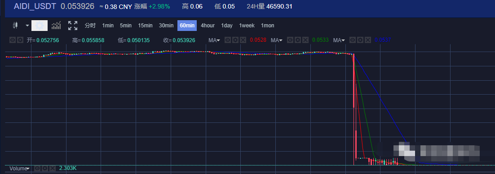This screenshot has width=495, height=174.
Task: Open the chart style dropdown arrow
Action: pos(27,26)
